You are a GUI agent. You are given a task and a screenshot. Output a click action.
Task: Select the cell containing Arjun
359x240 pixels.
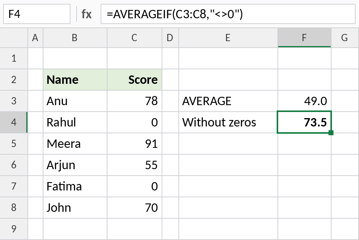pyautogui.click(x=75, y=165)
